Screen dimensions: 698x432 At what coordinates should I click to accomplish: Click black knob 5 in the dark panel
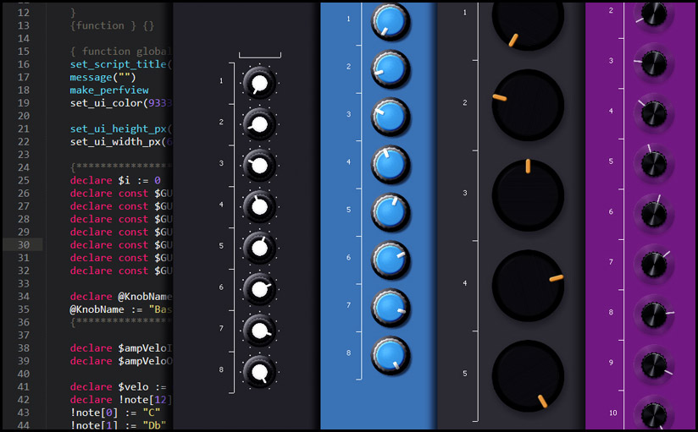click(259, 248)
